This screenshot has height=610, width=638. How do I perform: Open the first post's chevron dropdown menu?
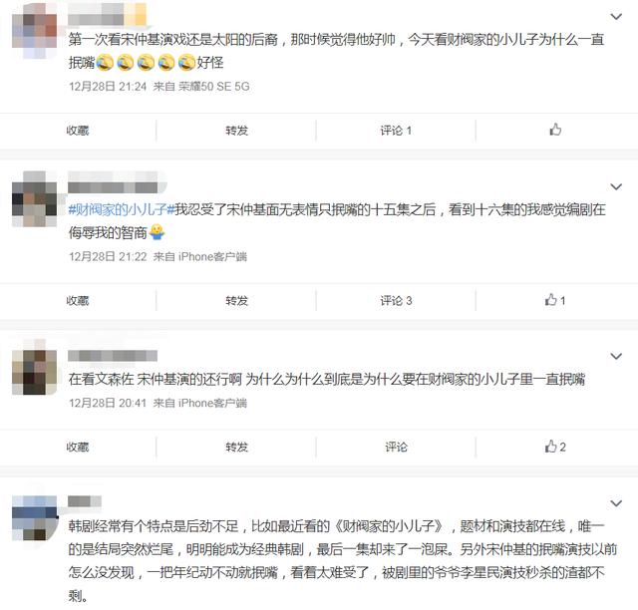(616, 17)
